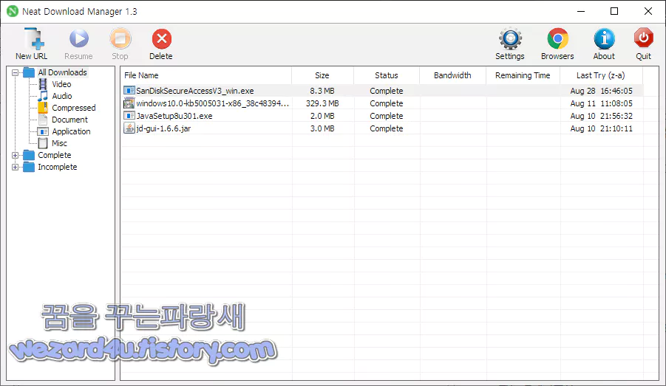Click the 3.0 MB size cell

pyautogui.click(x=322, y=128)
